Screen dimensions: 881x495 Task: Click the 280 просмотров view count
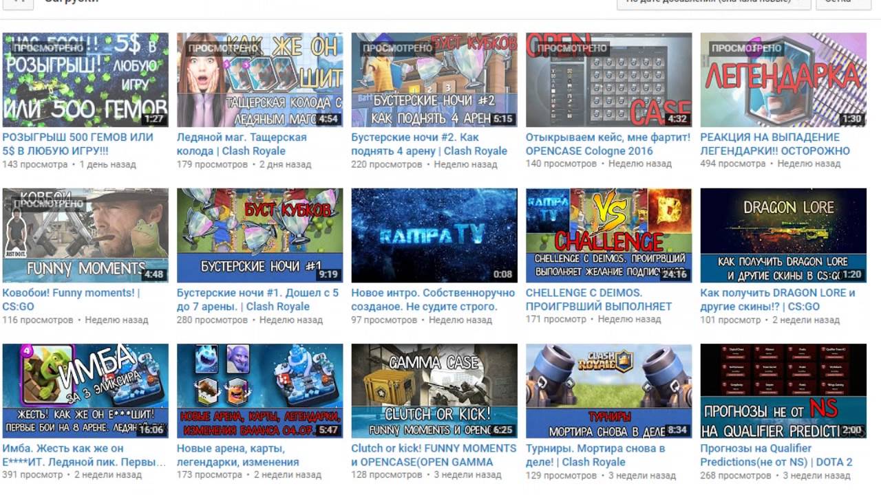[x=212, y=320]
